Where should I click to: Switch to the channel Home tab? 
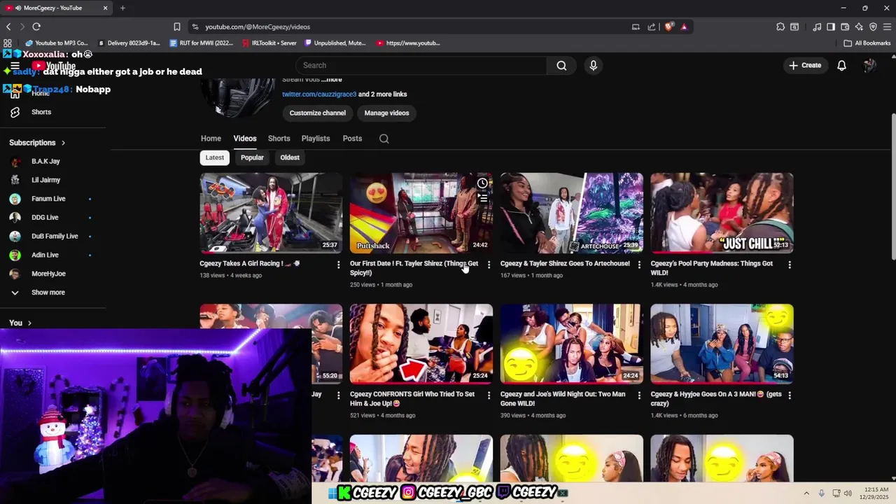click(x=211, y=139)
